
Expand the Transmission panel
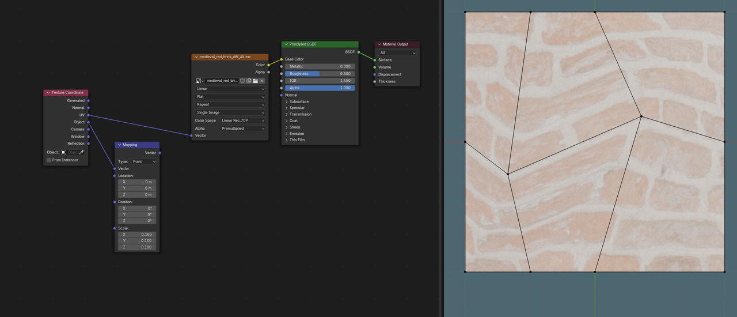tap(287, 114)
